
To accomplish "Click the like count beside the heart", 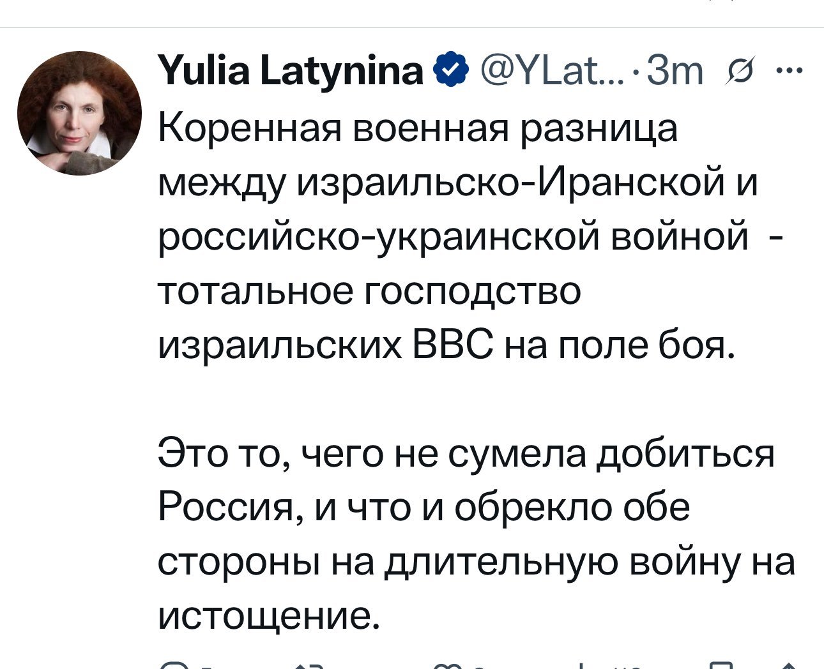I will pos(479,666).
